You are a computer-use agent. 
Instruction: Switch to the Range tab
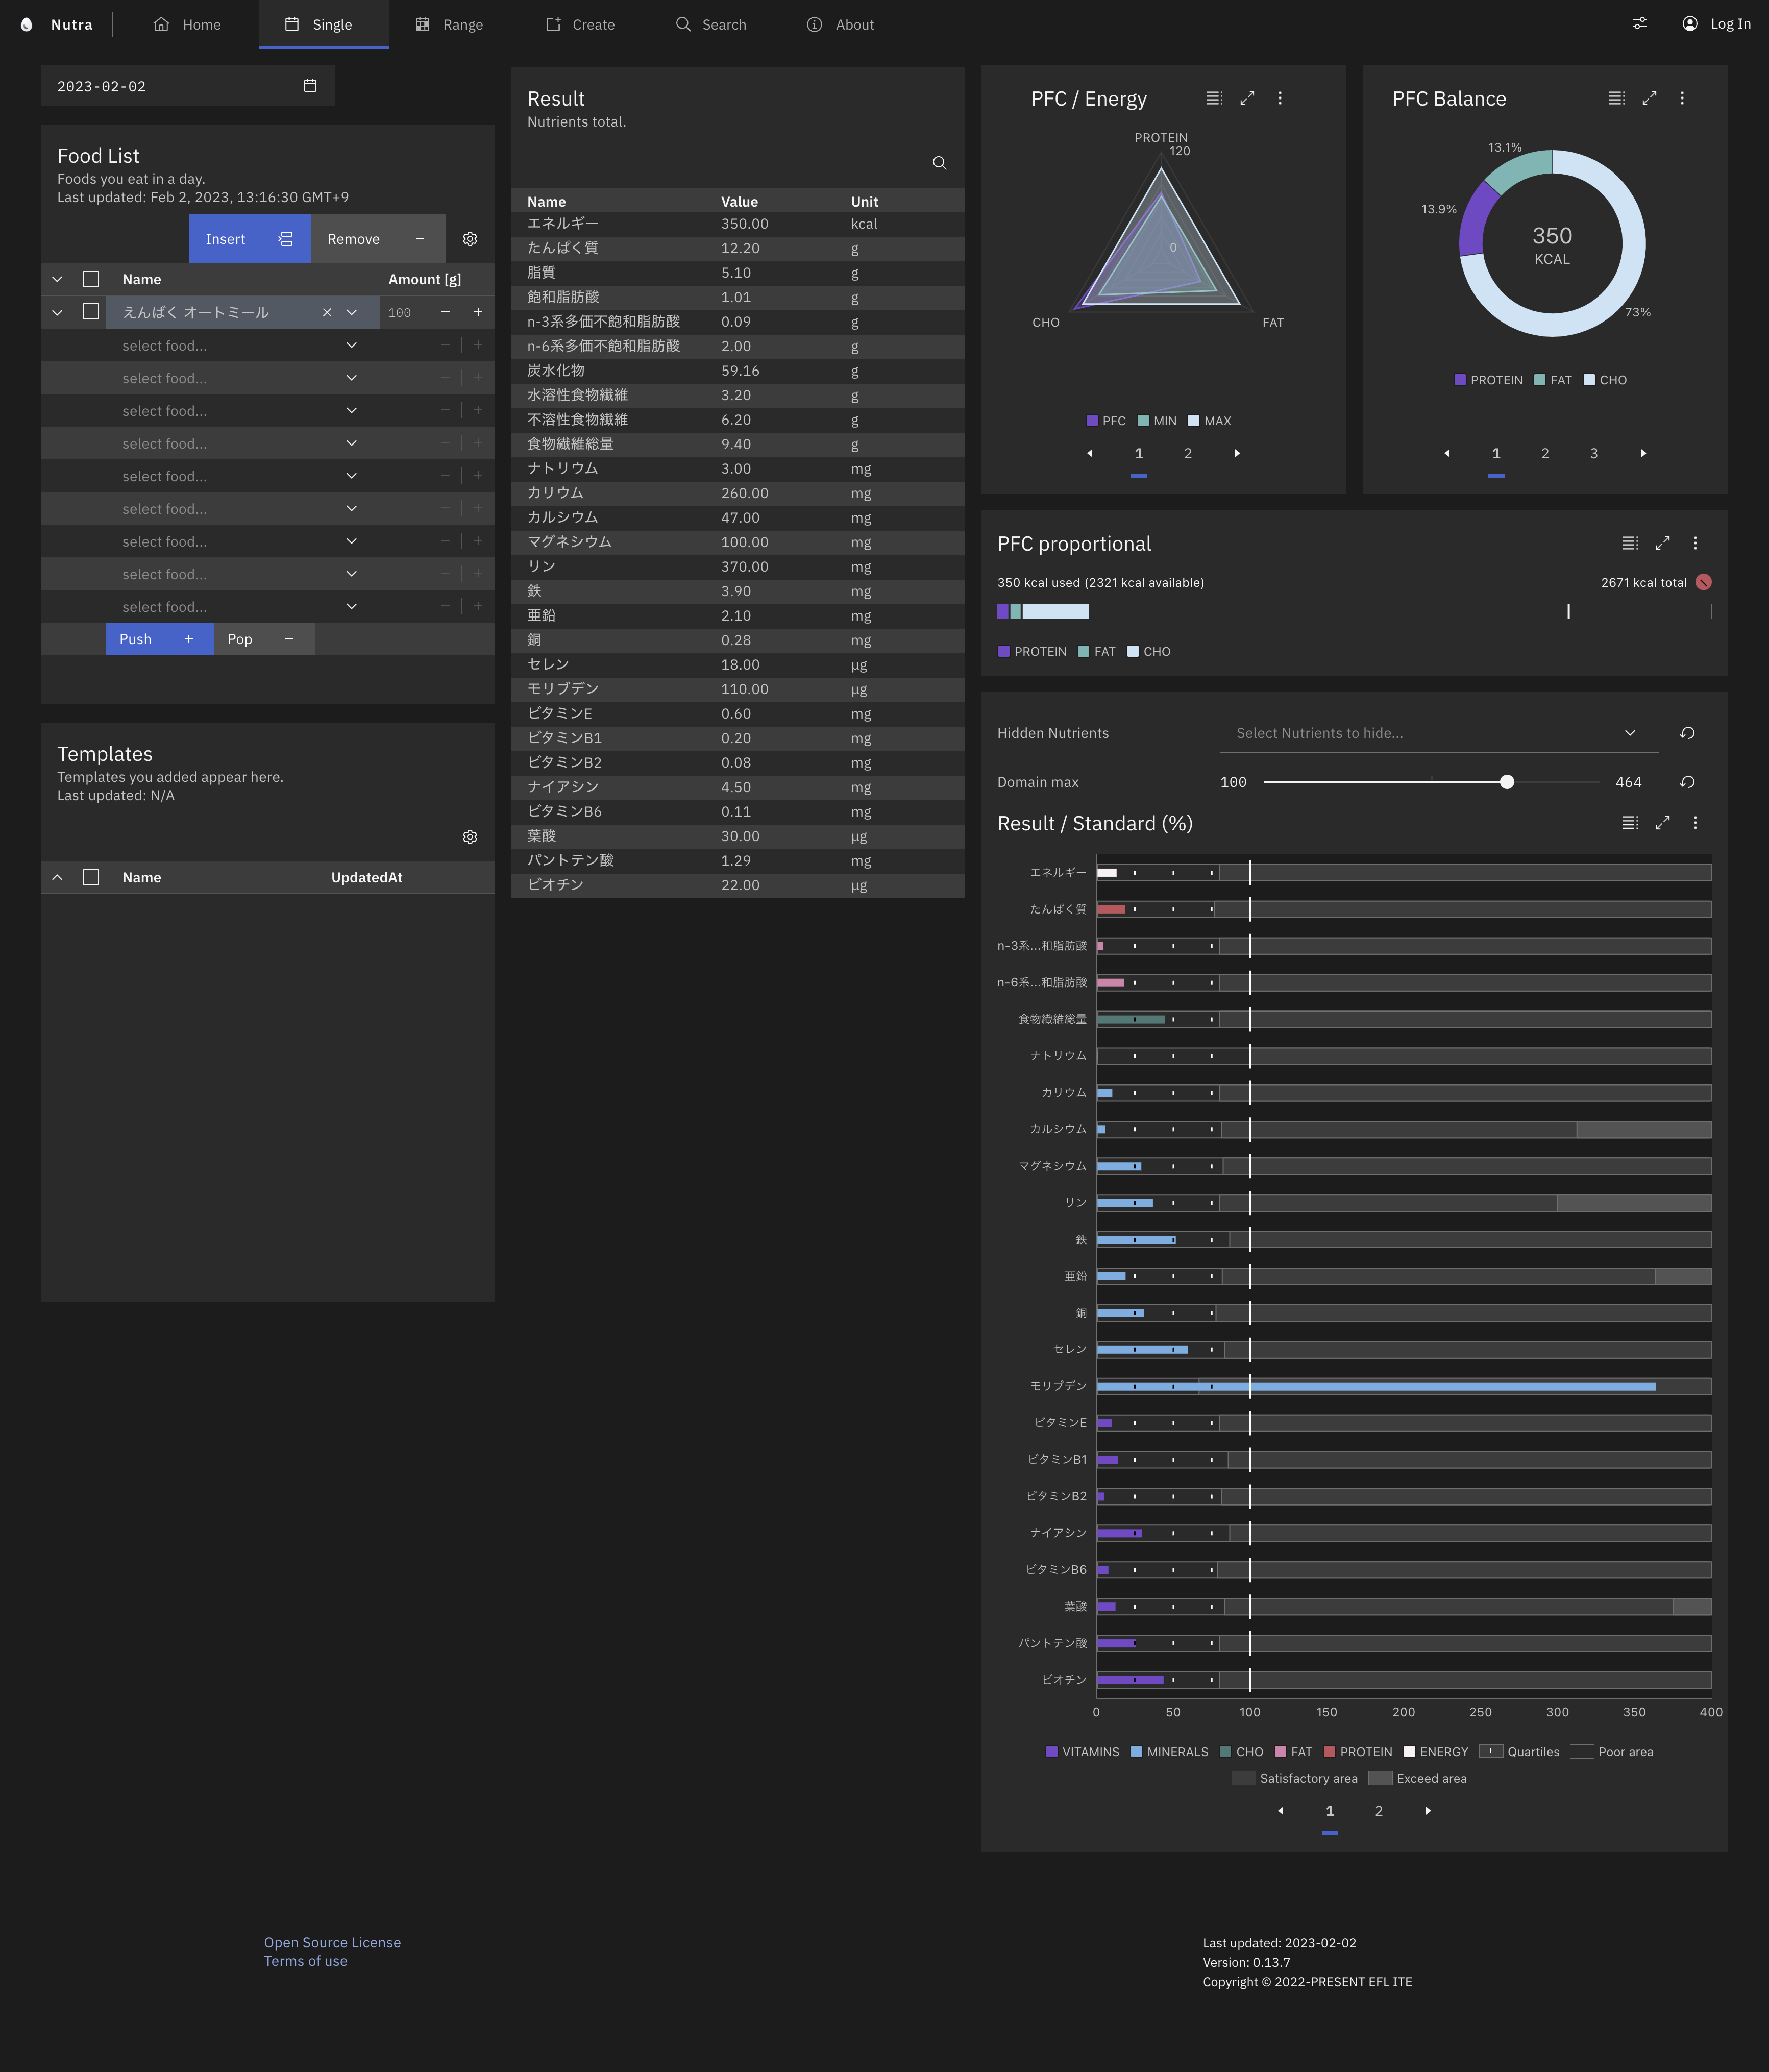pyautogui.click(x=449, y=24)
